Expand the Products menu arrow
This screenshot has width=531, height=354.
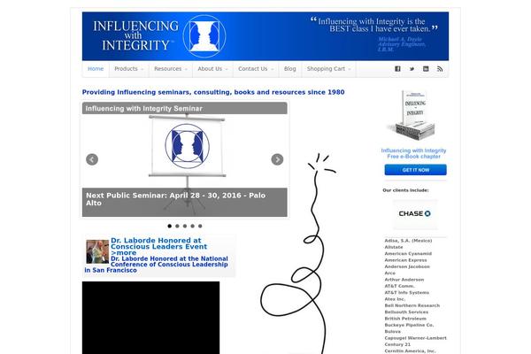pos(142,69)
